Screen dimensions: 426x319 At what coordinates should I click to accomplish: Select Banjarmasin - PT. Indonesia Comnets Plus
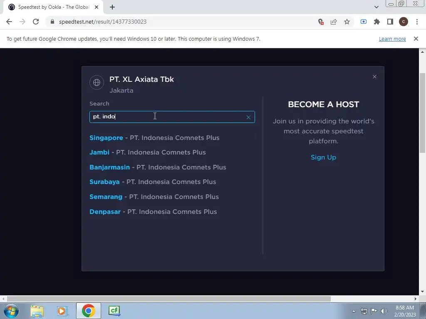(x=158, y=167)
